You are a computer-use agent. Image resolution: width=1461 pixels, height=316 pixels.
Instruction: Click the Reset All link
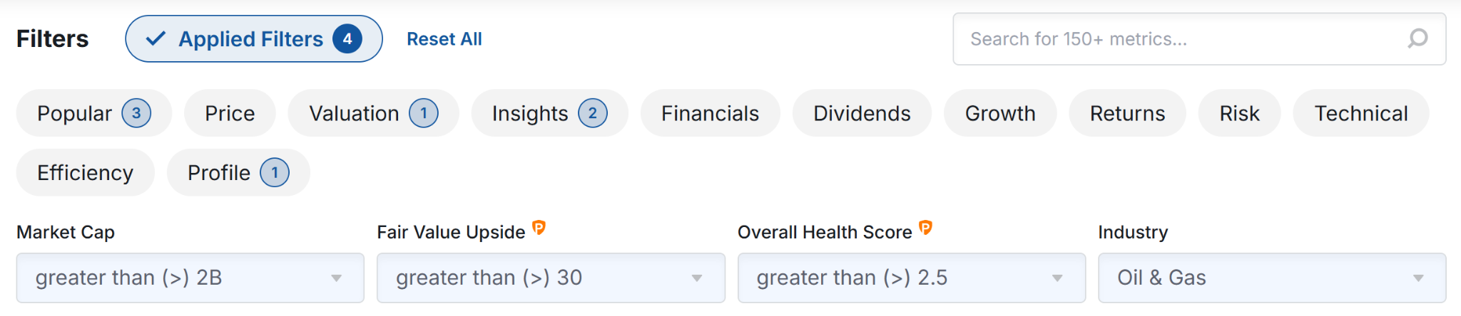[x=444, y=39]
